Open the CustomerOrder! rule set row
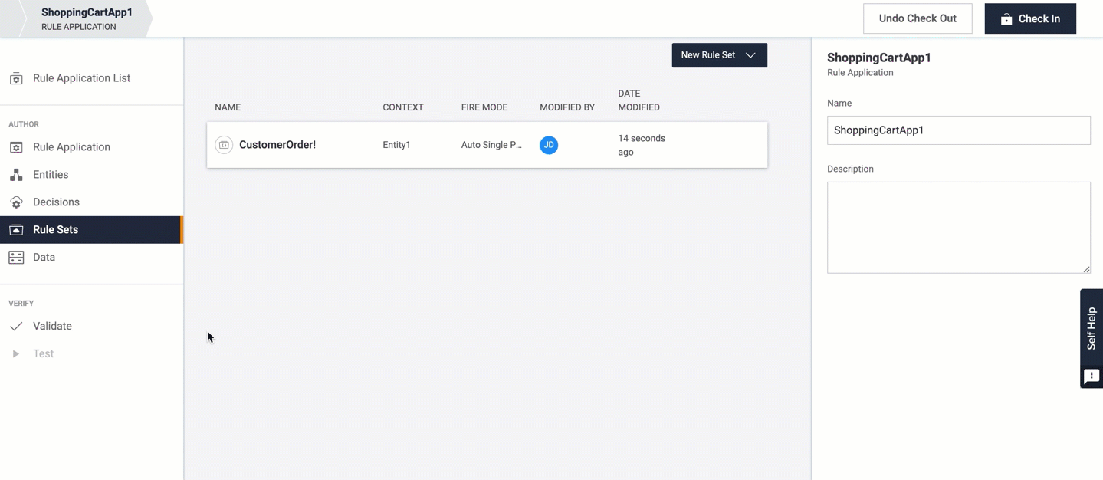This screenshot has height=480, width=1103. click(x=277, y=145)
